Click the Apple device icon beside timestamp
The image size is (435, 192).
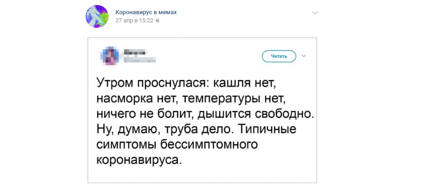coord(158,21)
